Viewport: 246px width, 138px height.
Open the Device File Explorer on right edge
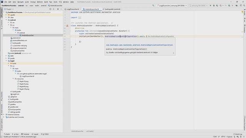[x=244, y=123]
